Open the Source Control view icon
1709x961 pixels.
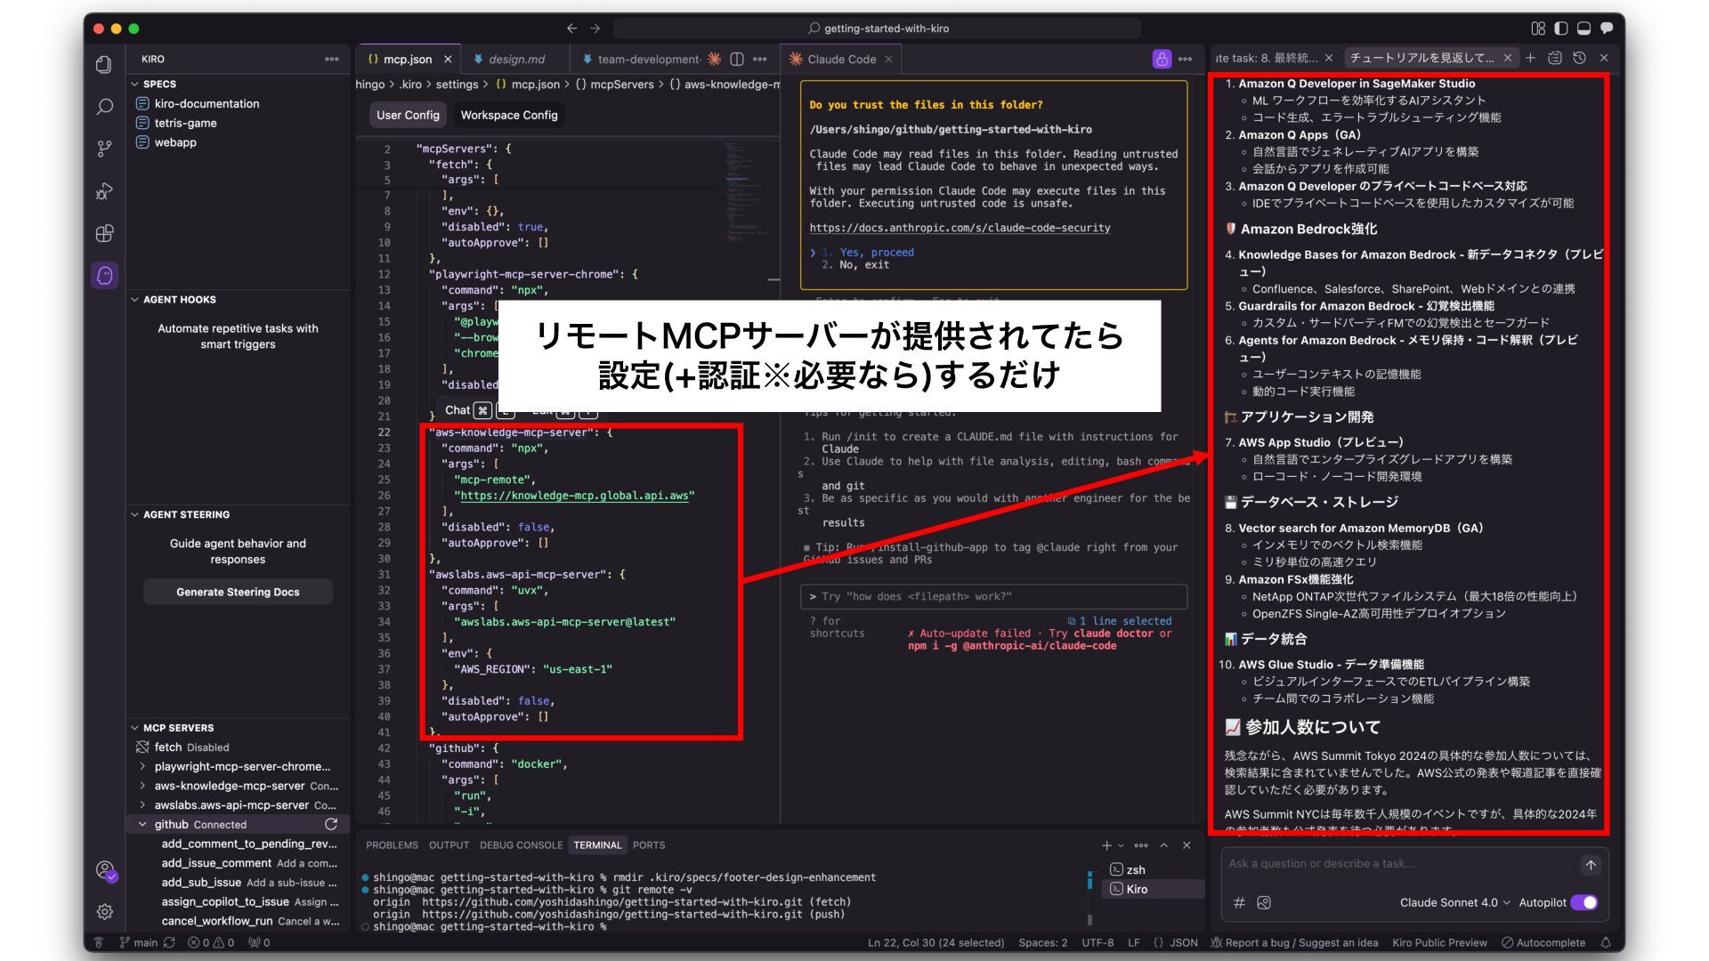click(104, 149)
